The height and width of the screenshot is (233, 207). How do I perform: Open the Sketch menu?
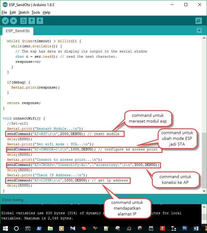pos(24,12)
